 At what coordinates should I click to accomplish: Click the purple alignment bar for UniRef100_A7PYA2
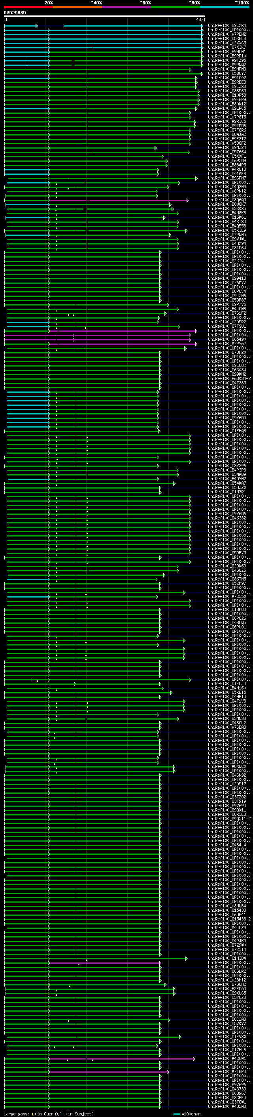click(x=123, y=344)
